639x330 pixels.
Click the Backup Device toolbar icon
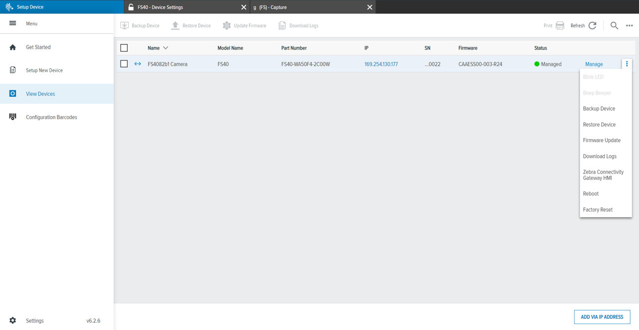124,25
